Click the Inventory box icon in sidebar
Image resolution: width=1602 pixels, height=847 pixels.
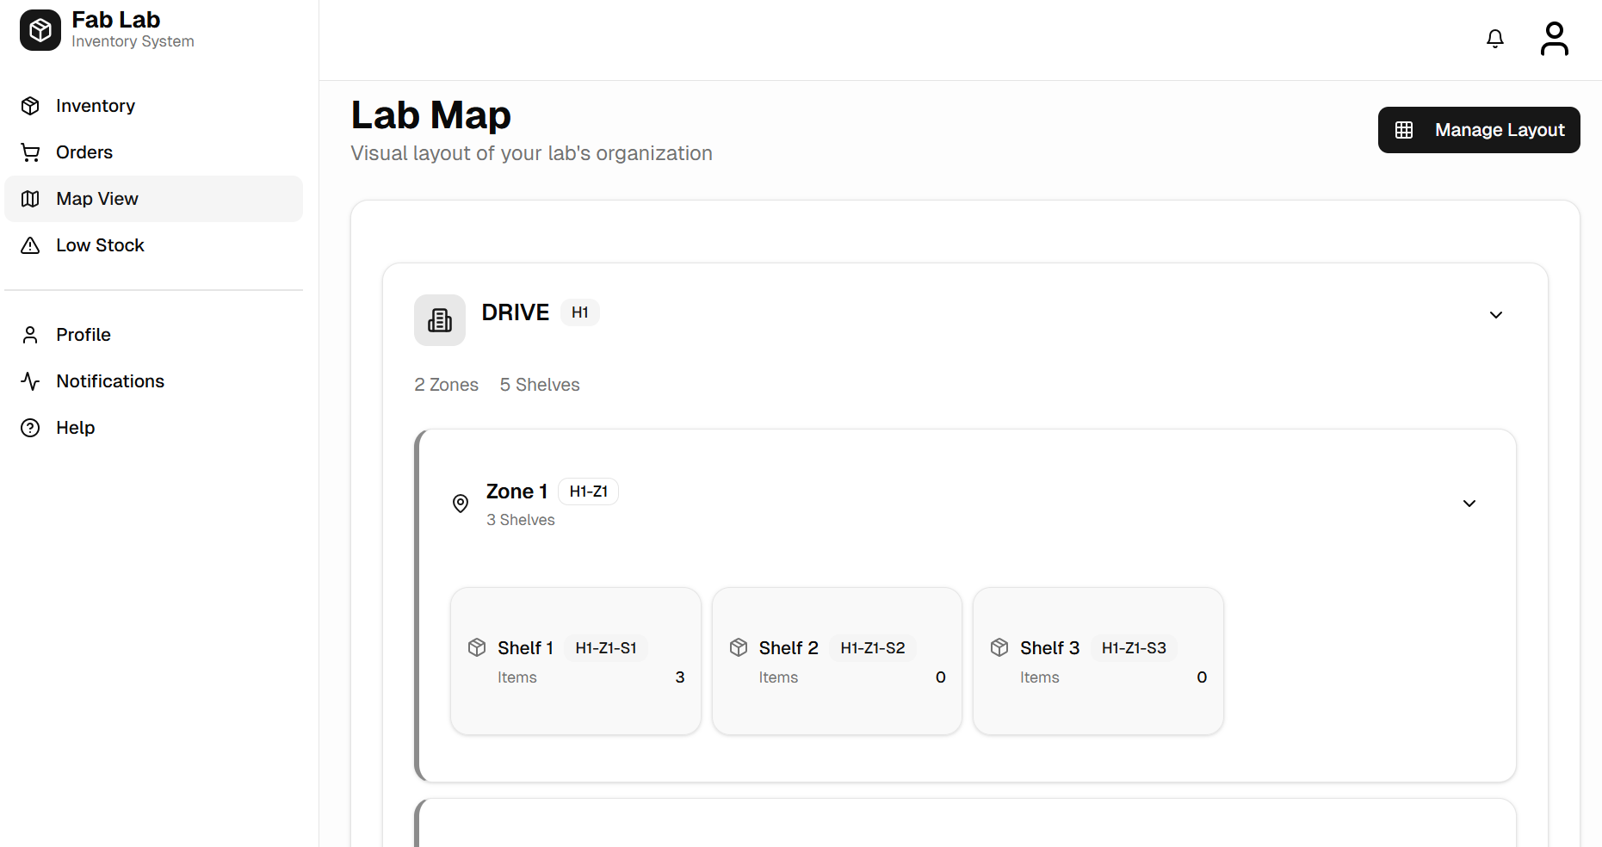(x=30, y=106)
